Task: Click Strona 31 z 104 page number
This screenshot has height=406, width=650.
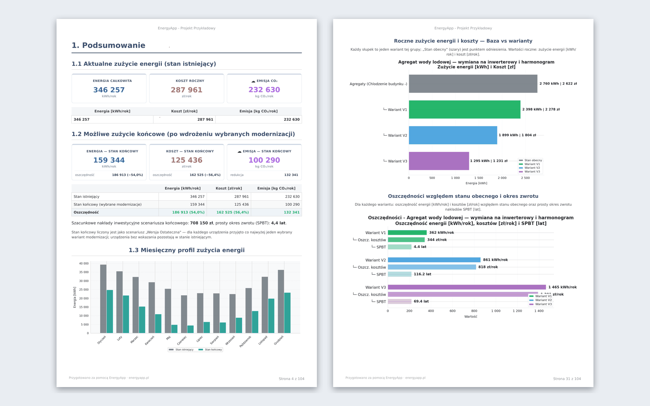Action: click(x=567, y=379)
